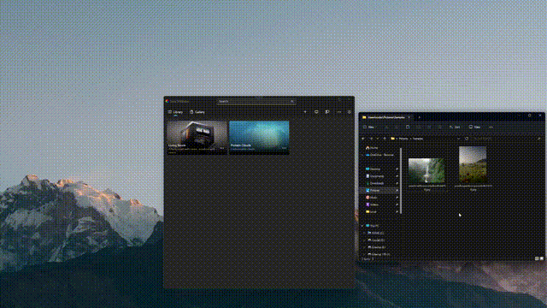Expand the OneDrive node in the sidebar
This screenshot has height=308, width=547.
362,155
